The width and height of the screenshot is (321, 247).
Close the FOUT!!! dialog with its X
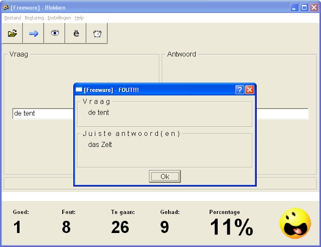point(250,89)
